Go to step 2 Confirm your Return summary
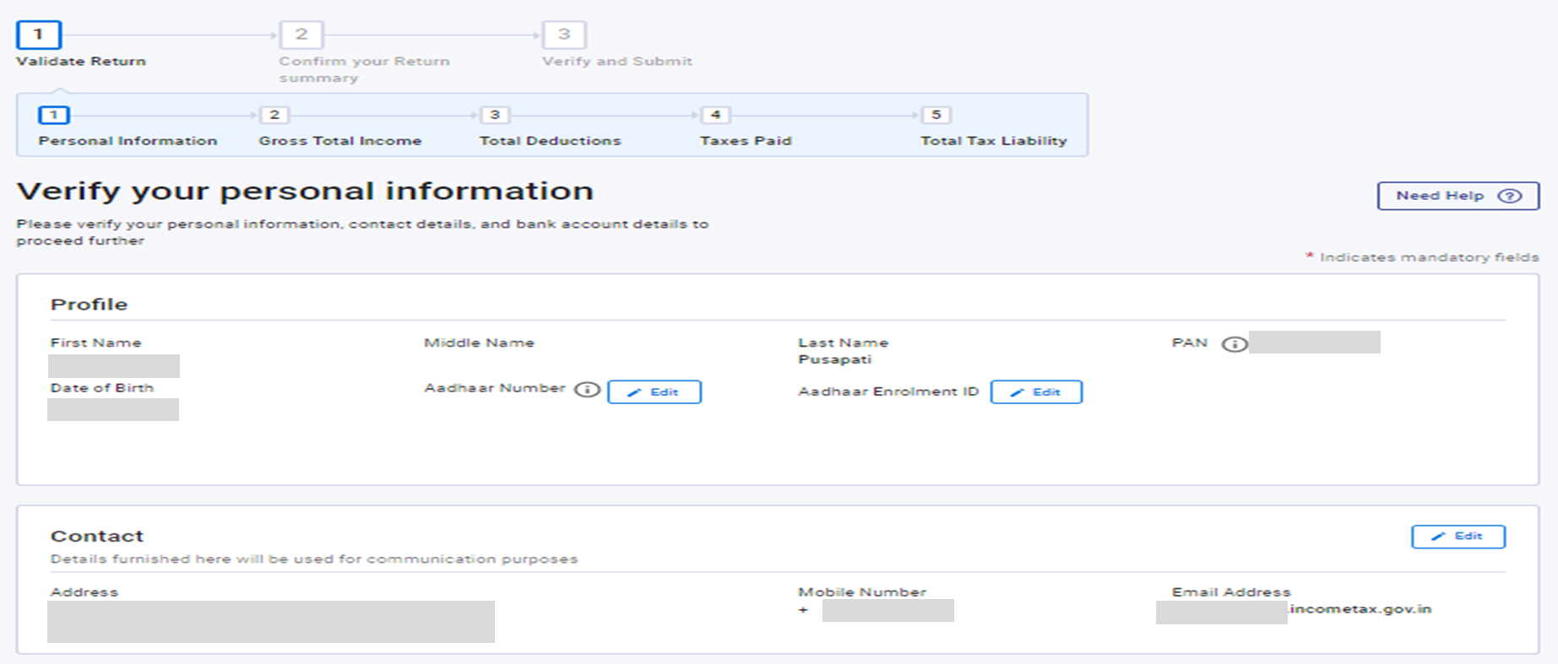The height and width of the screenshot is (664, 1558). point(301,35)
